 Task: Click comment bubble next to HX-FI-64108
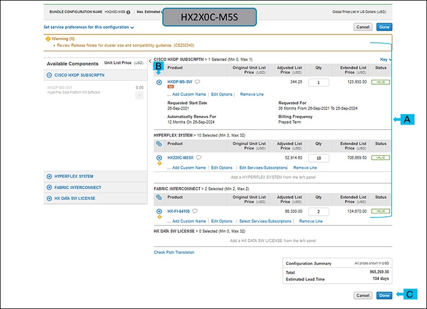(195, 211)
